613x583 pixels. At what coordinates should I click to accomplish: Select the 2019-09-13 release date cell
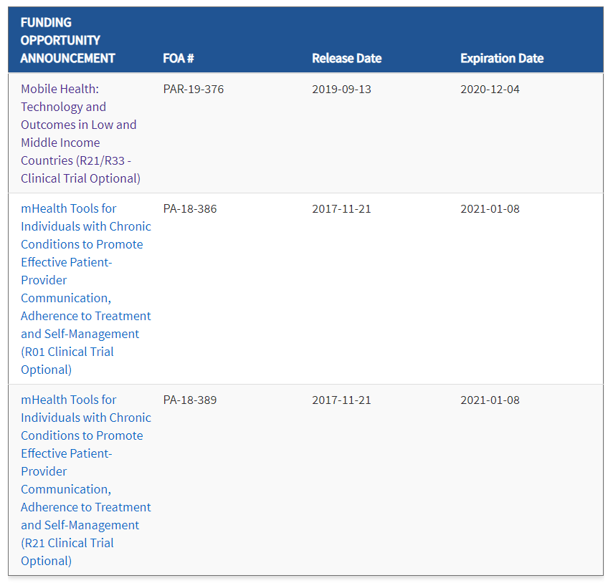[x=341, y=90]
